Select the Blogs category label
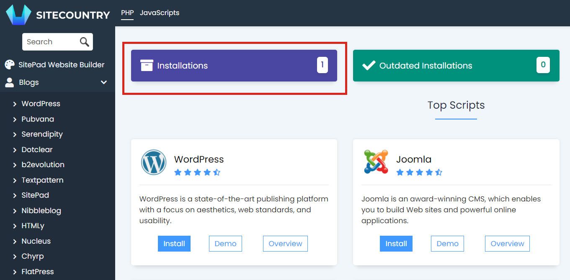Screen dimensions: 570x280 coord(29,82)
